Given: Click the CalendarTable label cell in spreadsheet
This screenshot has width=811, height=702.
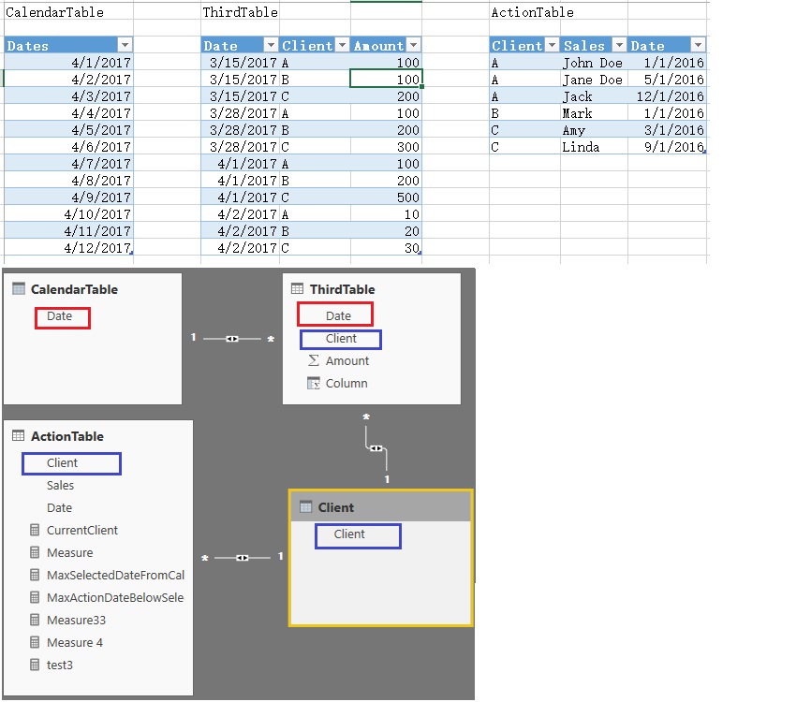Looking at the screenshot, I should pos(68,12).
